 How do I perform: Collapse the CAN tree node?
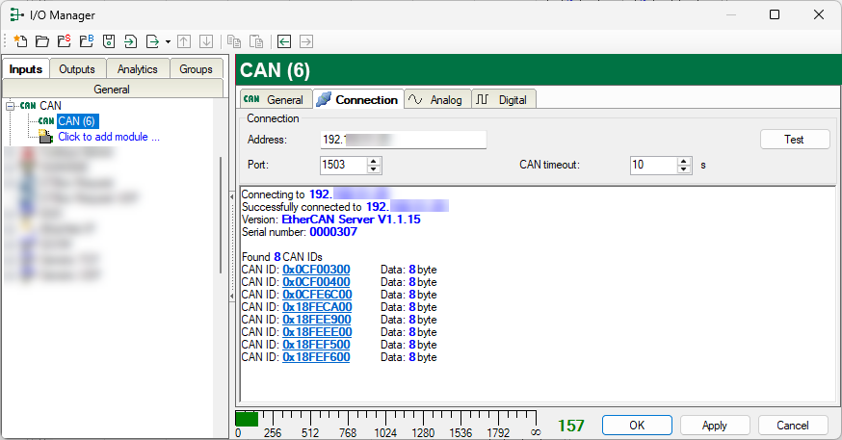coord(11,105)
